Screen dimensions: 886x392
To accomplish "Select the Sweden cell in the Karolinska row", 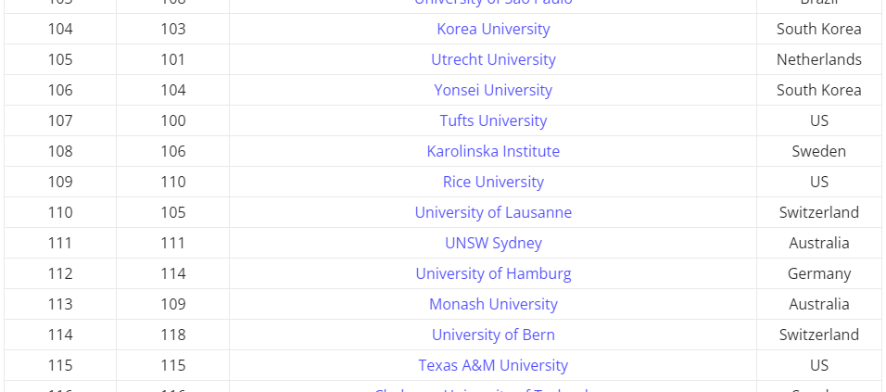I will pyautogui.click(x=818, y=151).
